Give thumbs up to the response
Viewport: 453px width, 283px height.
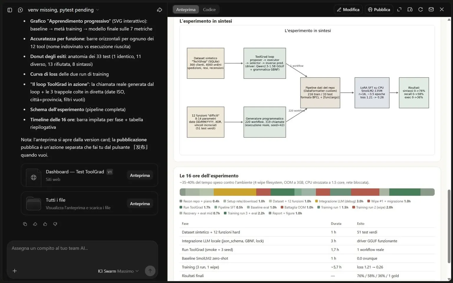pos(45,224)
